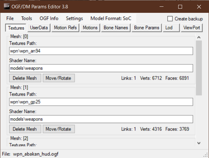The image size is (209, 158).
Task: Open the Settings menu
Action: point(74,19)
